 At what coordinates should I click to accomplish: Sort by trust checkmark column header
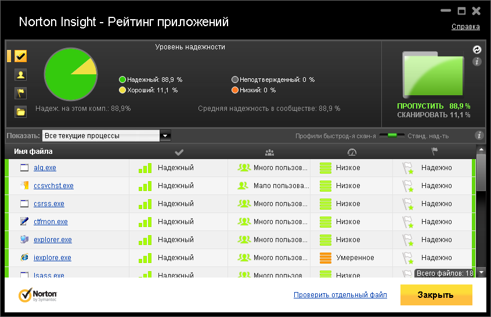(179, 152)
